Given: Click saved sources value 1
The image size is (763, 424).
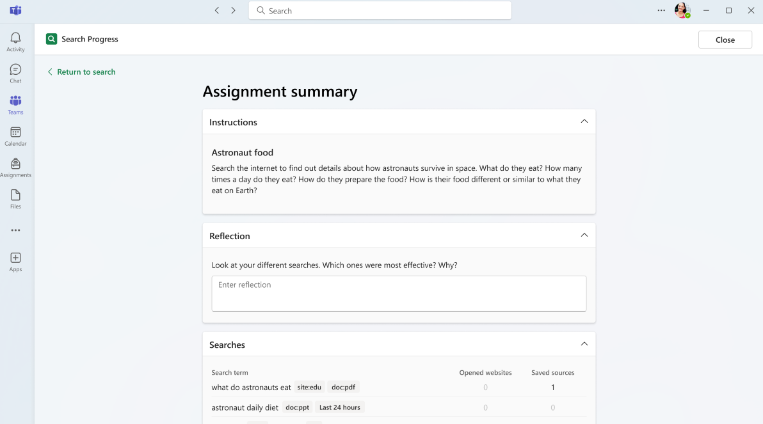Looking at the screenshot, I should (553, 387).
